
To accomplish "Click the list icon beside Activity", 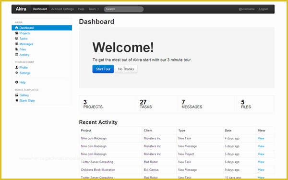I will pos(16,55).
